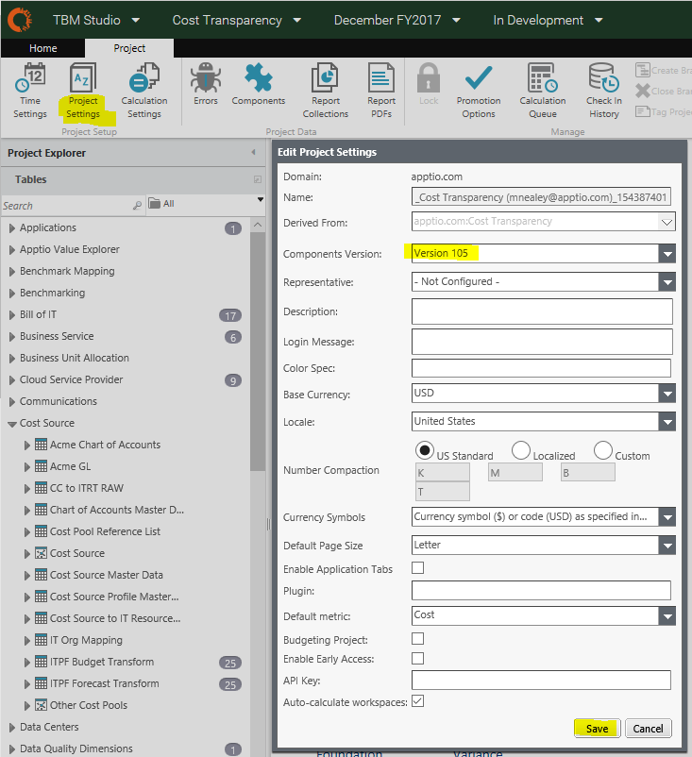Open Components Version dropdown

pyautogui.click(x=667, y=254)
